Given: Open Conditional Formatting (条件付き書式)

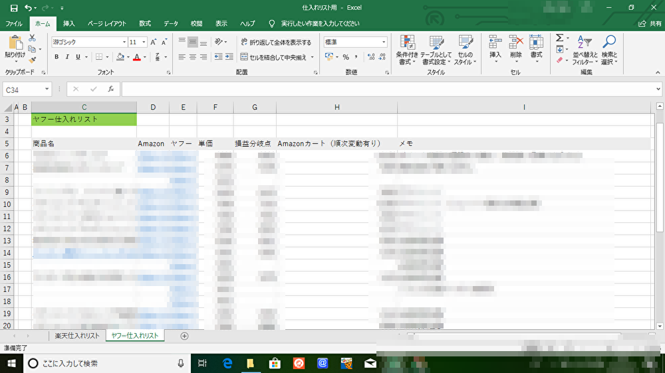Looking at the screenshot, I should [x=407, y=50].
